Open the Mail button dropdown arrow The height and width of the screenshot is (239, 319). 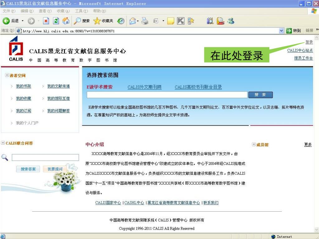click(x=138, y=21)
